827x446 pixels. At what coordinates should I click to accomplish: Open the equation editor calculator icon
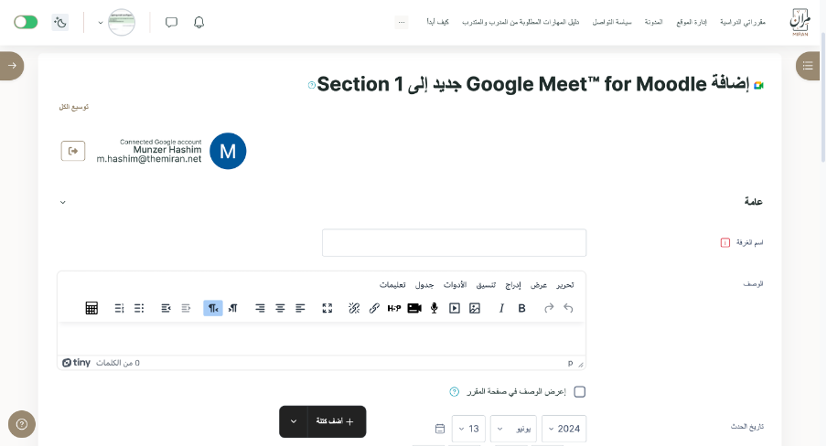point(91,308)
